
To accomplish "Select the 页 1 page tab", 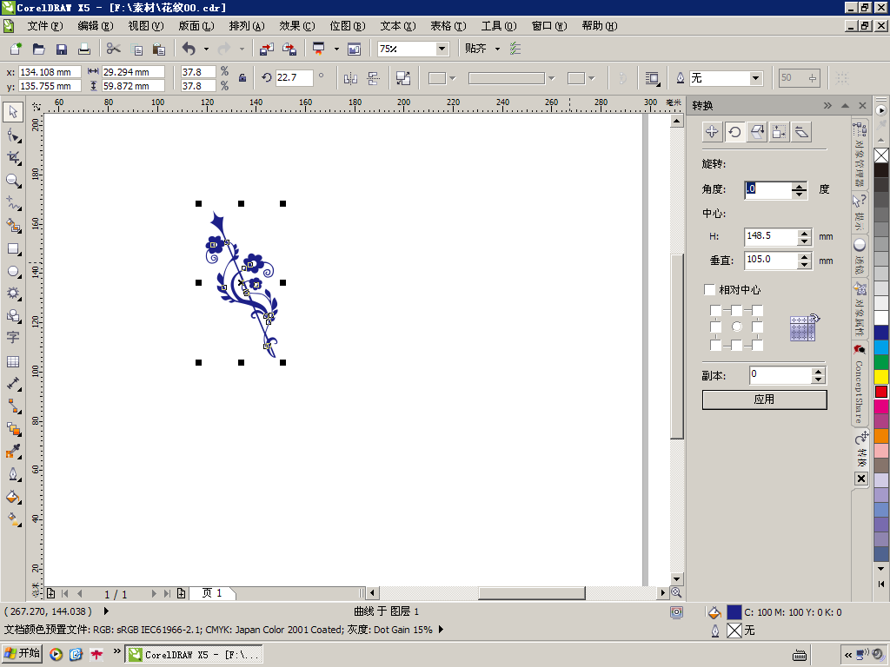I will [x=212, y=593].
